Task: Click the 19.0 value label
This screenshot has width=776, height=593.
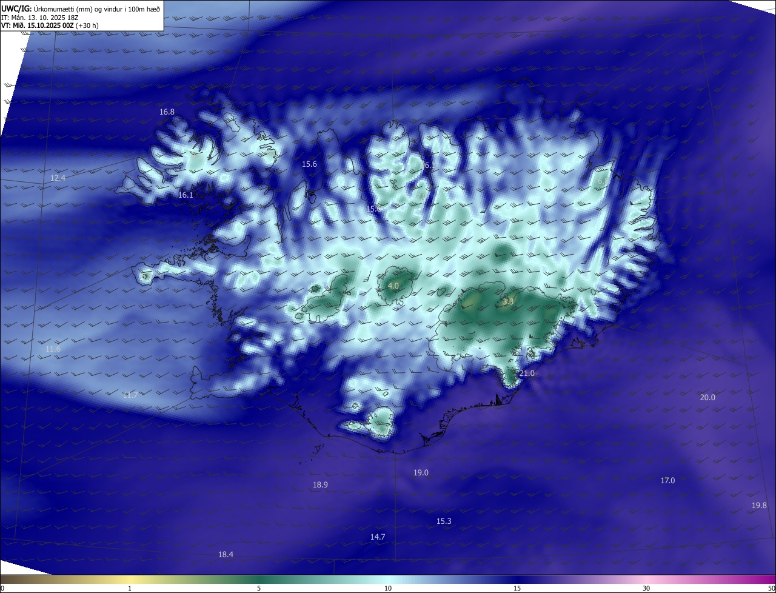Action: [x=421, y=473]
